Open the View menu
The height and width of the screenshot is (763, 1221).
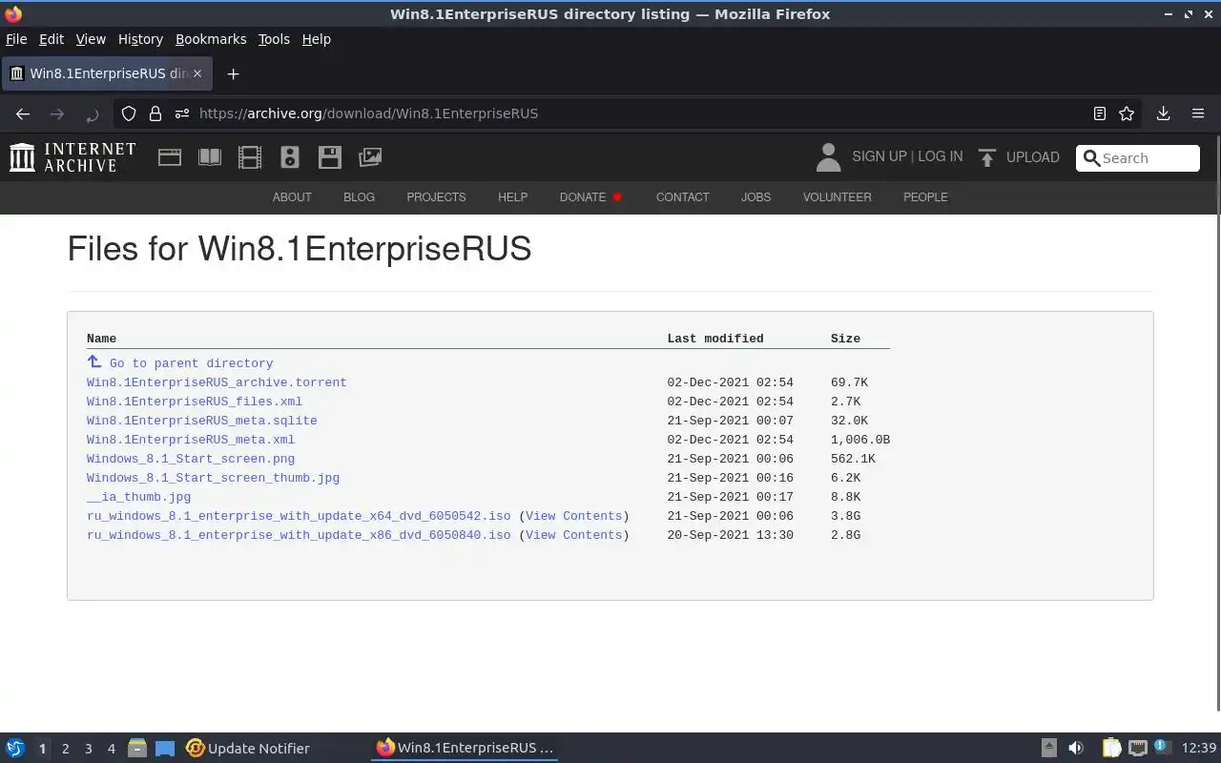click(91, 39)
